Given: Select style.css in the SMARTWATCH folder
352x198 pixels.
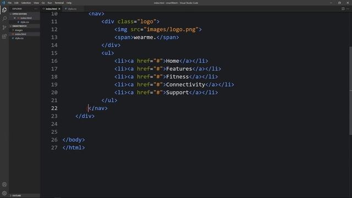Looking at the screenshot, I should pyautogui.click(x=19, y=38).
